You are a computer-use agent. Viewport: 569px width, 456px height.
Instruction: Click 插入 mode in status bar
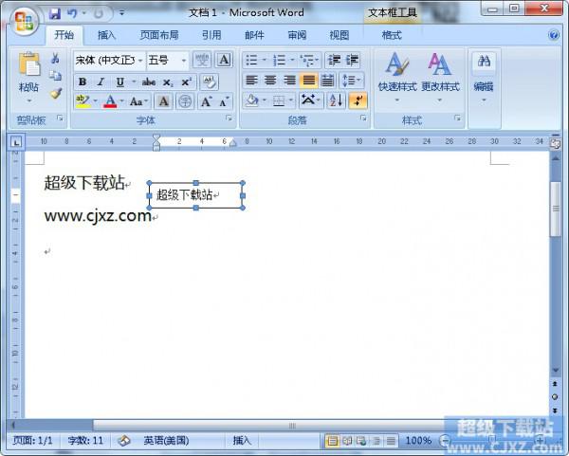coord(242,441)
